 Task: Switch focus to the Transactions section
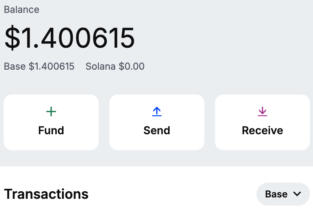point(46,194)
